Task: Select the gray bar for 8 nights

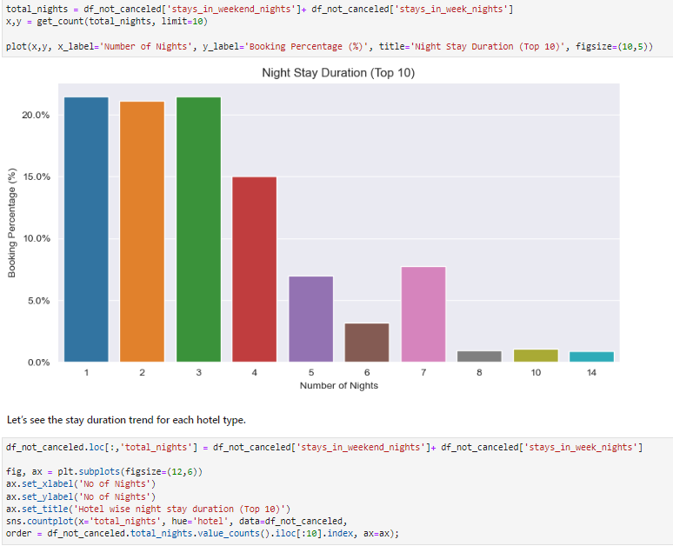Action: [x=479, y=356]
